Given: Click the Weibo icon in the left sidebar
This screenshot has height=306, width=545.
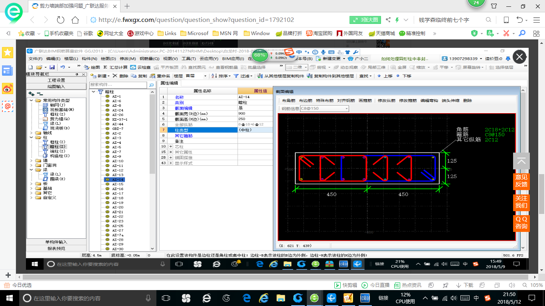Looking at the screenshot, I should (x=8, y=89).
